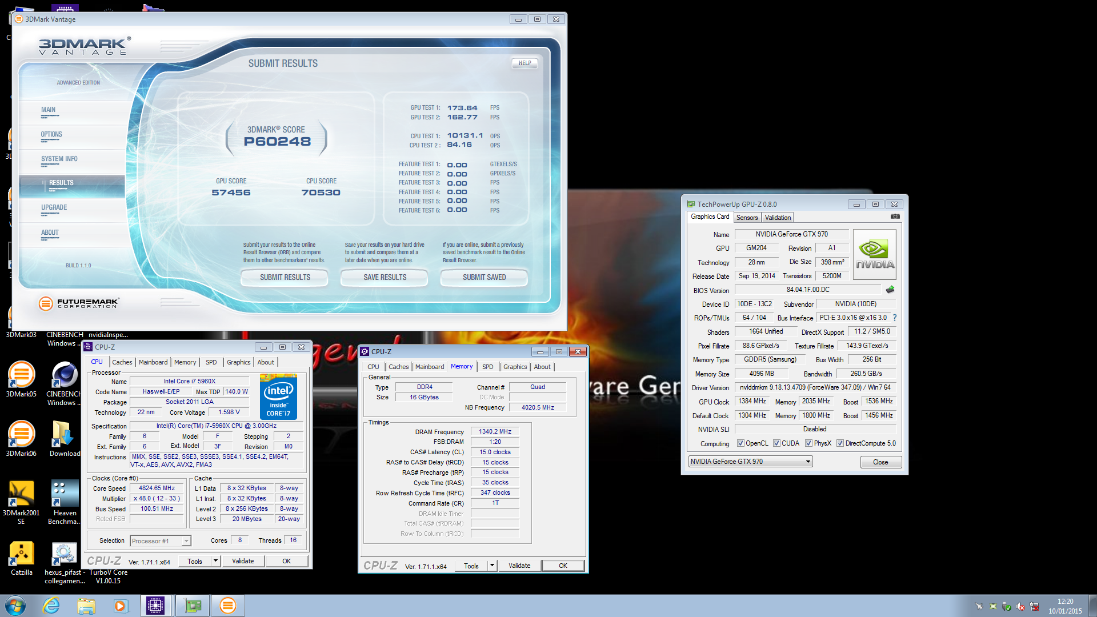This screenshot has width=1097, height=617.
Task: Click the GPU-Z BIOS save icon
Action: 890,290
